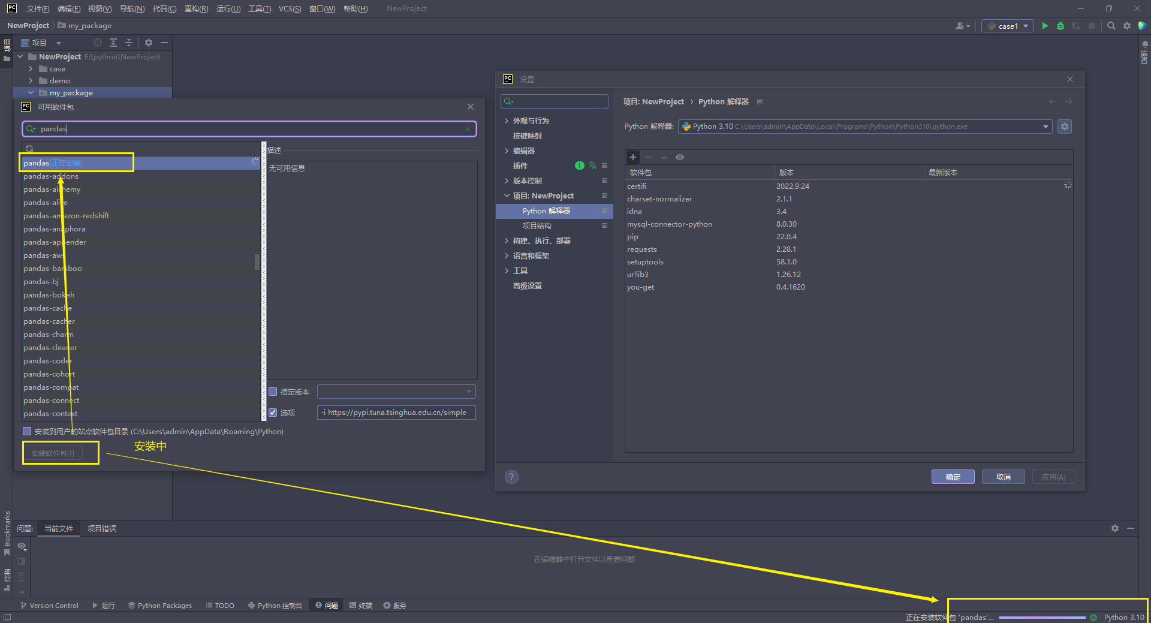The image size is (1151, 623).
Task: Open the Help menu
Action: pyautogui.click(x=355, y=8)
